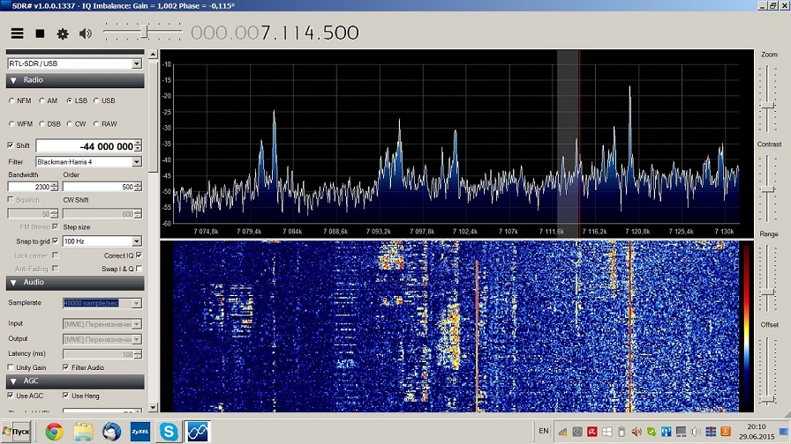
Task: Toggle the Use Hang checkbox
Action: (x=65, y=396)
